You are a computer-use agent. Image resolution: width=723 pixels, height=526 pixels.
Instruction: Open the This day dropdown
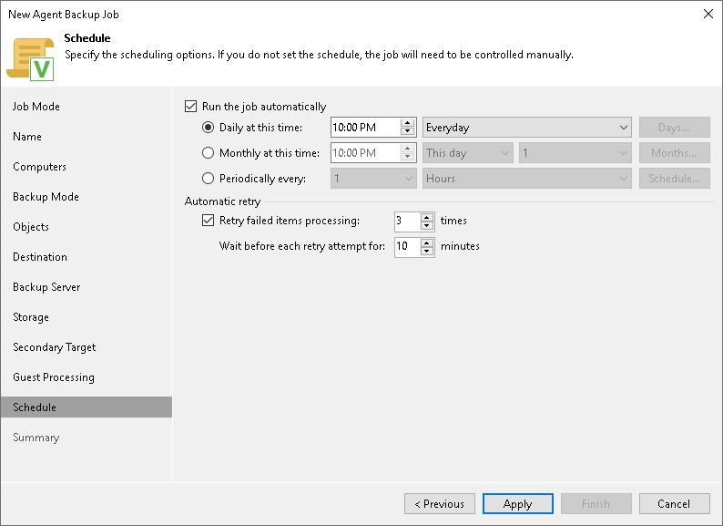click(467, 153)
